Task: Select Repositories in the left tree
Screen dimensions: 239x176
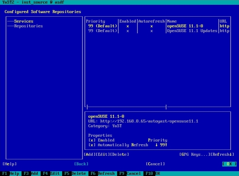Action: [x=28, y=26]
